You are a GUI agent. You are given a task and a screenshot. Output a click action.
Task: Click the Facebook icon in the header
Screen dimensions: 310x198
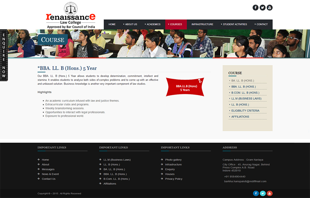[x=255, y=8]
